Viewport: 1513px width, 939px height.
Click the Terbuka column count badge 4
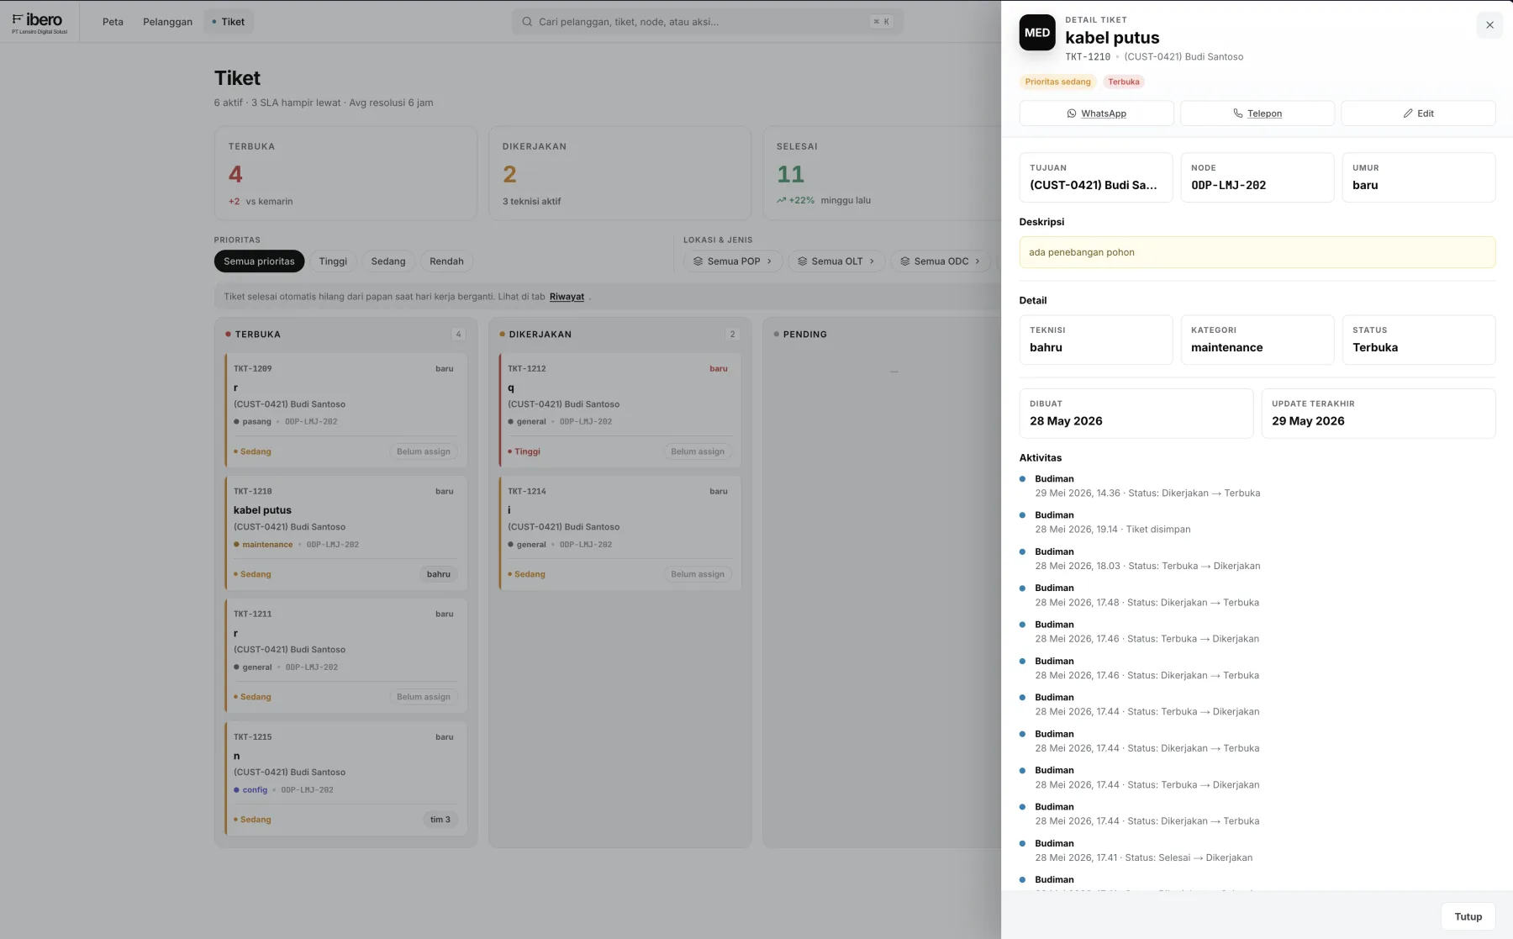[458, 335]
